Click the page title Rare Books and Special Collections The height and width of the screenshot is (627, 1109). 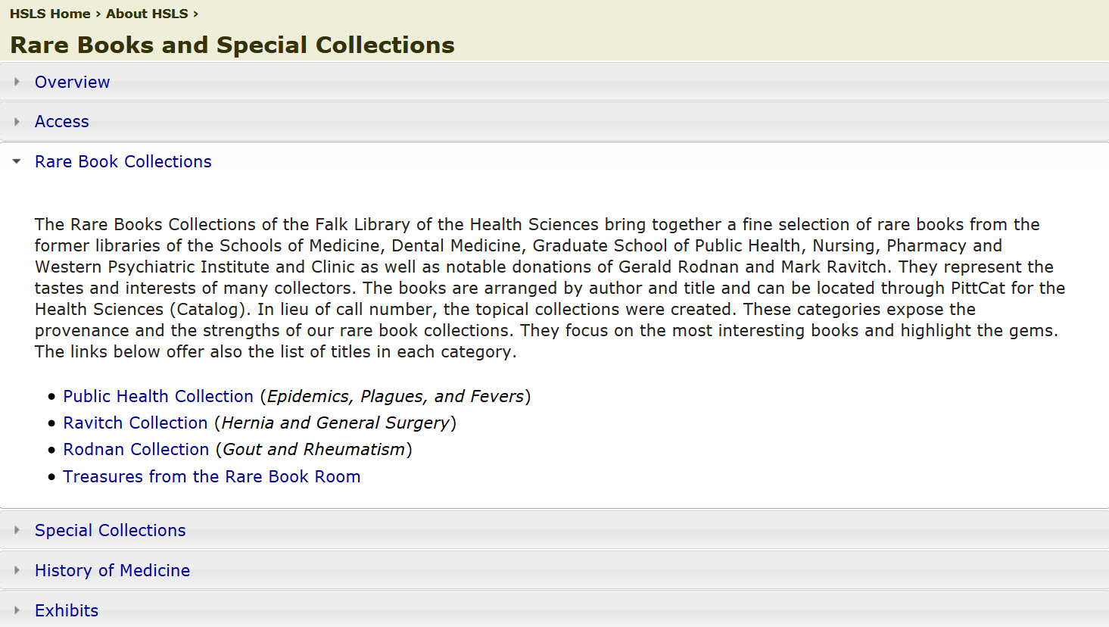pos(232,45)
